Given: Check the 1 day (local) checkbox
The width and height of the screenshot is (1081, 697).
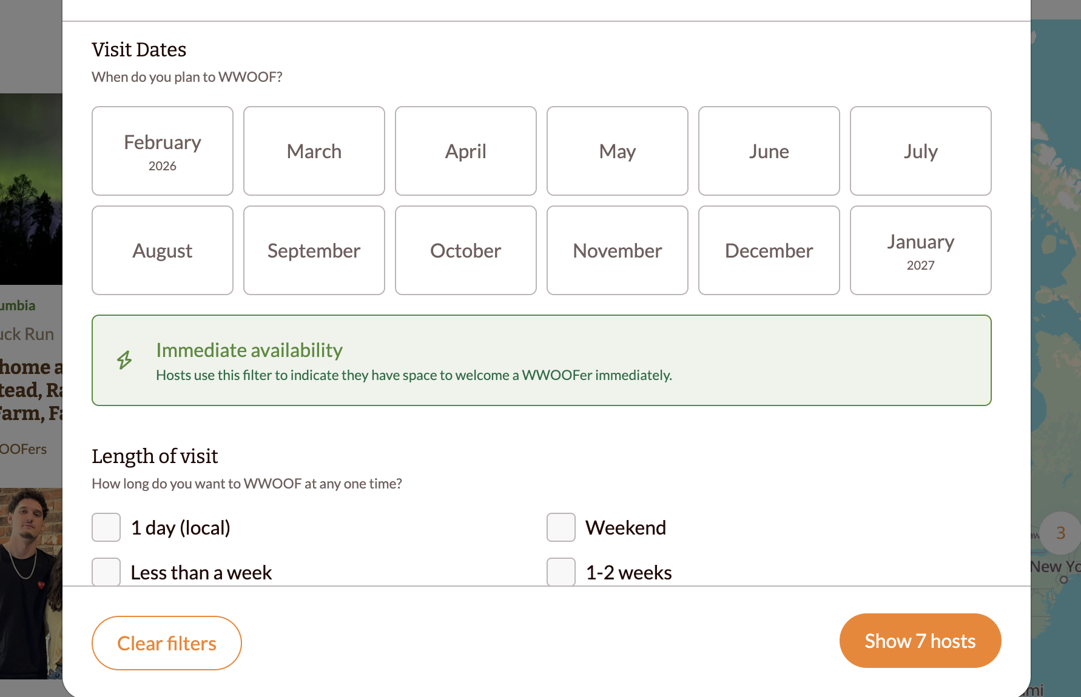Looking at the screenshot, I should coord(106,527).
